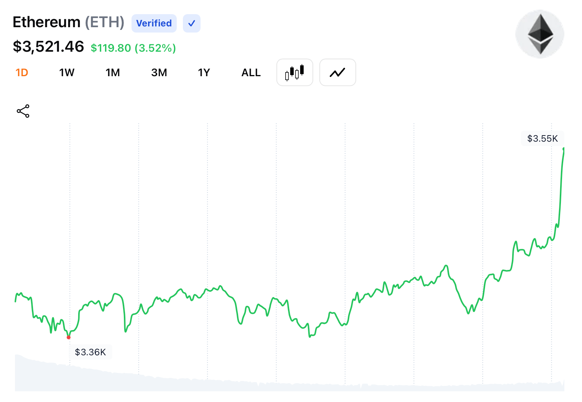Select the 1M time range

tap(113, 72)
